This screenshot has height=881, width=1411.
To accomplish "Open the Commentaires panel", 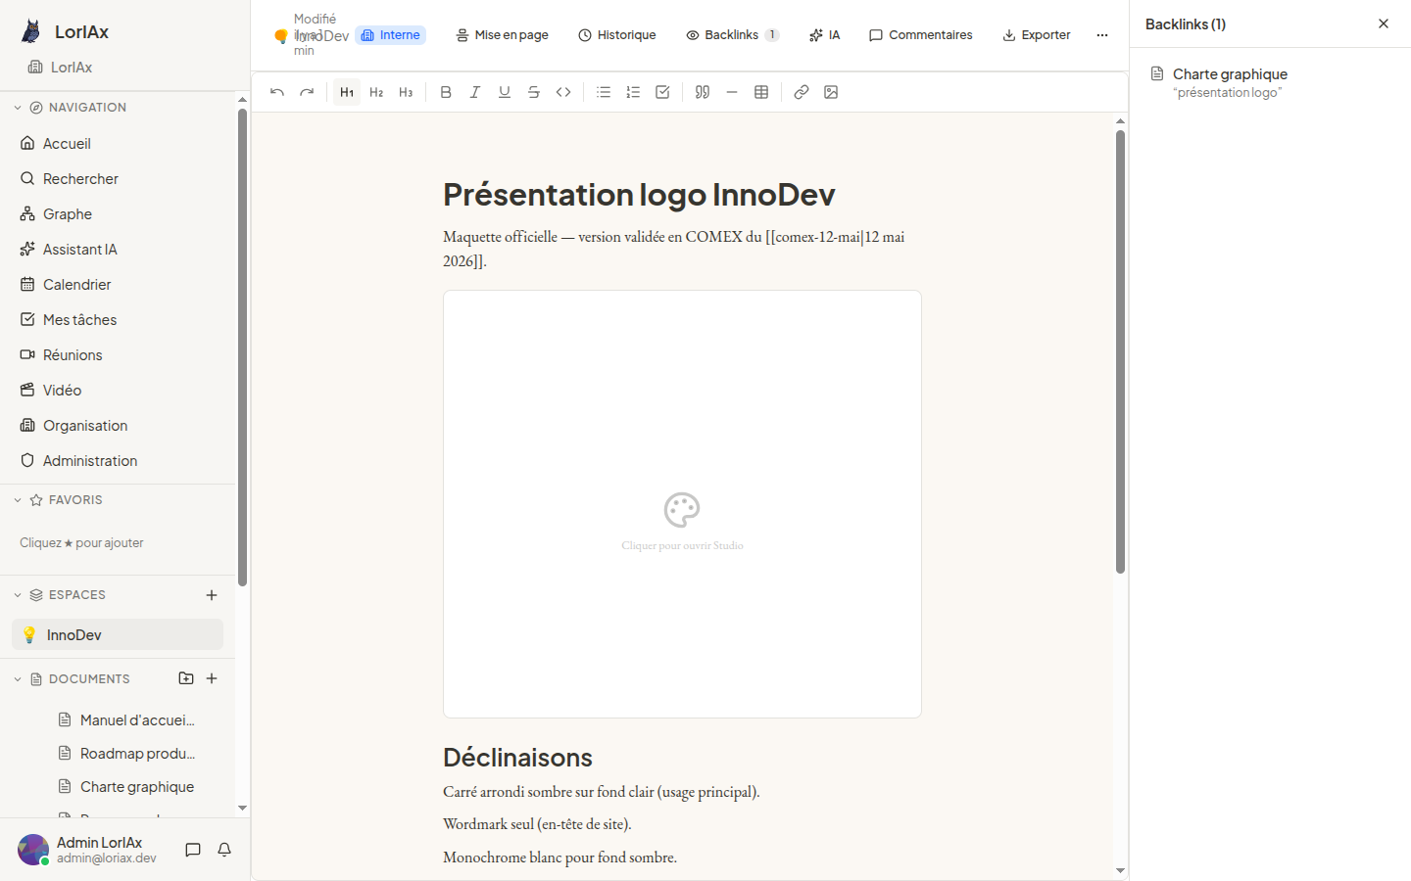I will (x=921, y=35).
